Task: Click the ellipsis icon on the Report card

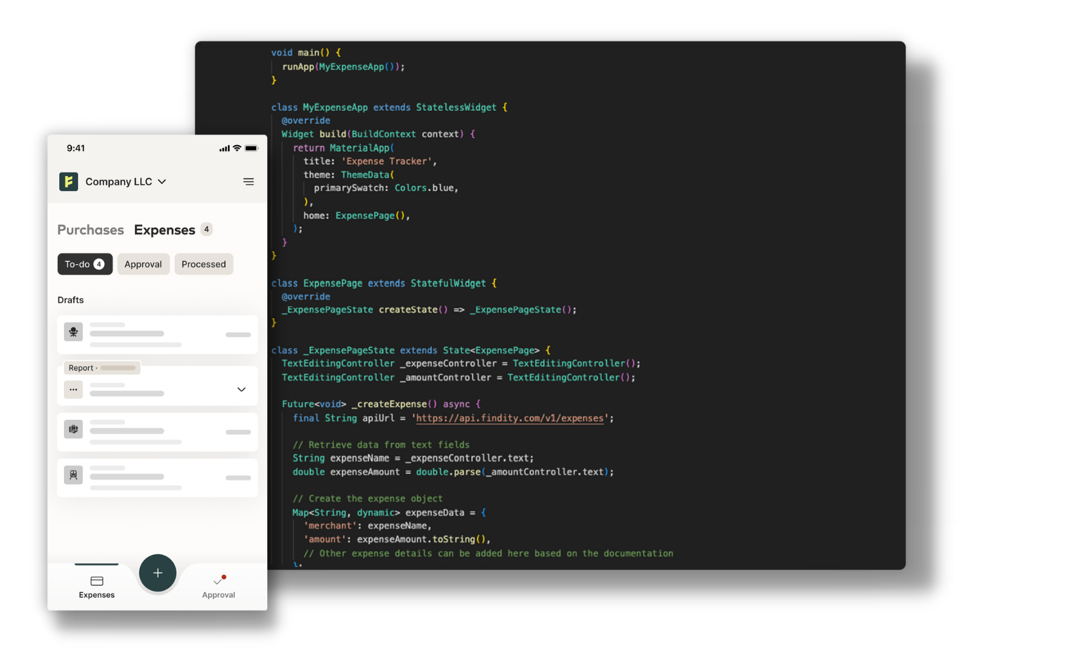Action: (73, 390)
